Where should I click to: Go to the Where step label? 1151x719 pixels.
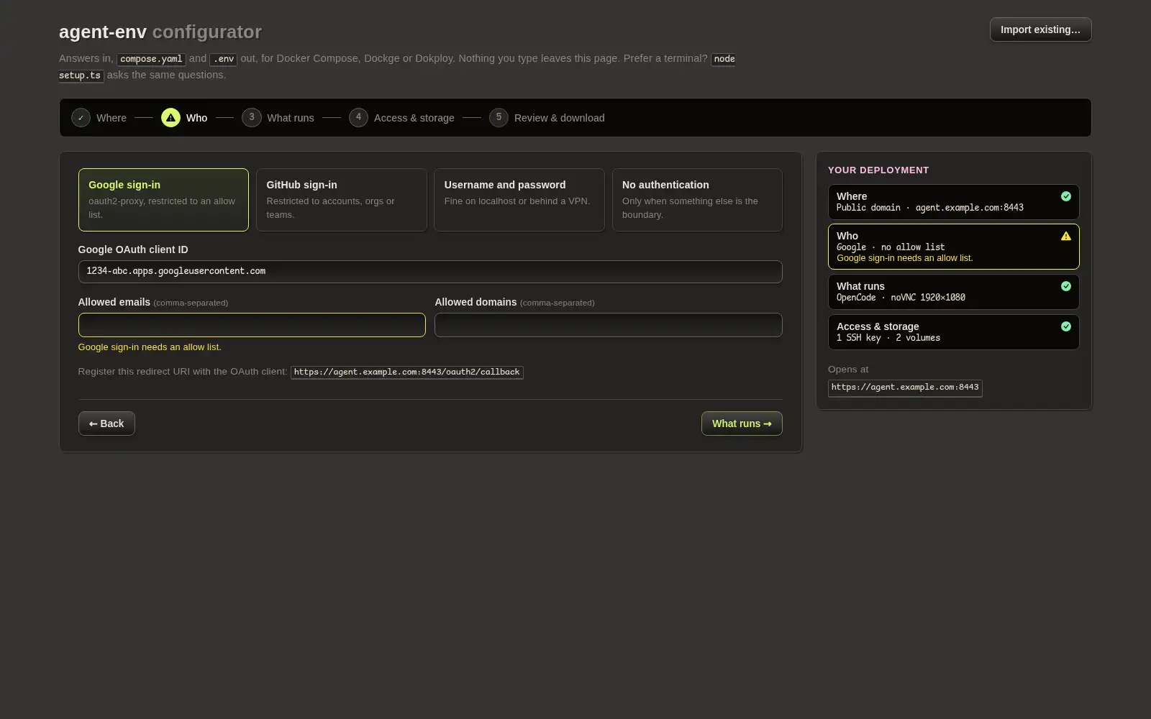[x=112, y=118]
